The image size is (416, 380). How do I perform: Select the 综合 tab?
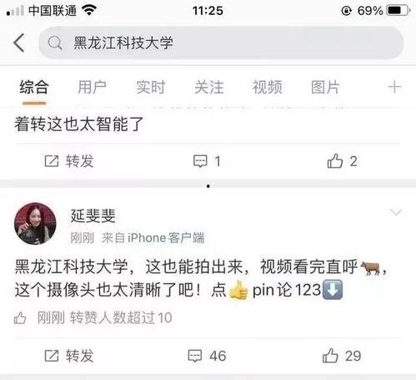tap(34, 87)
